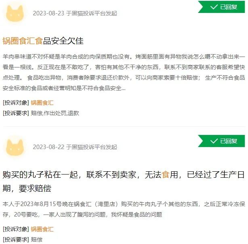This screenshot has height=244, width=248.
Task: Click 锅圈食汇 link under first 投诉对象
Action: [x=42, y=103]
